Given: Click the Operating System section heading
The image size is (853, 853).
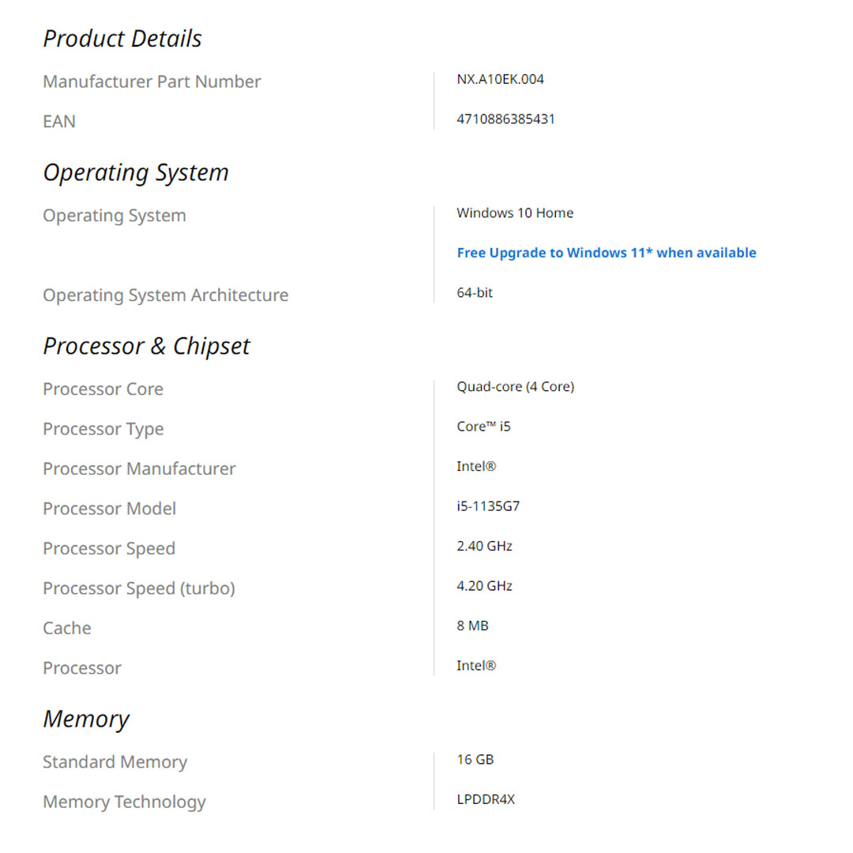Looking at the screenshot, I should 136,173.
